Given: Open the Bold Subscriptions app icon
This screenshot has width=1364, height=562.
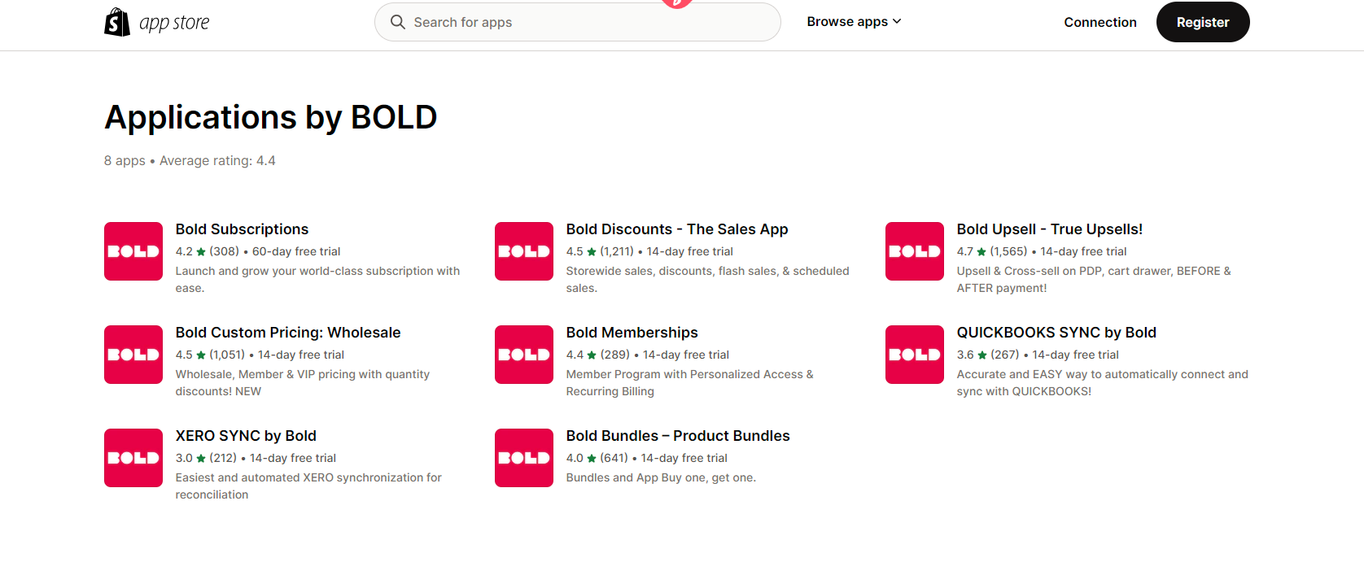Looking at the screenshot, I should tap(133, 251).
